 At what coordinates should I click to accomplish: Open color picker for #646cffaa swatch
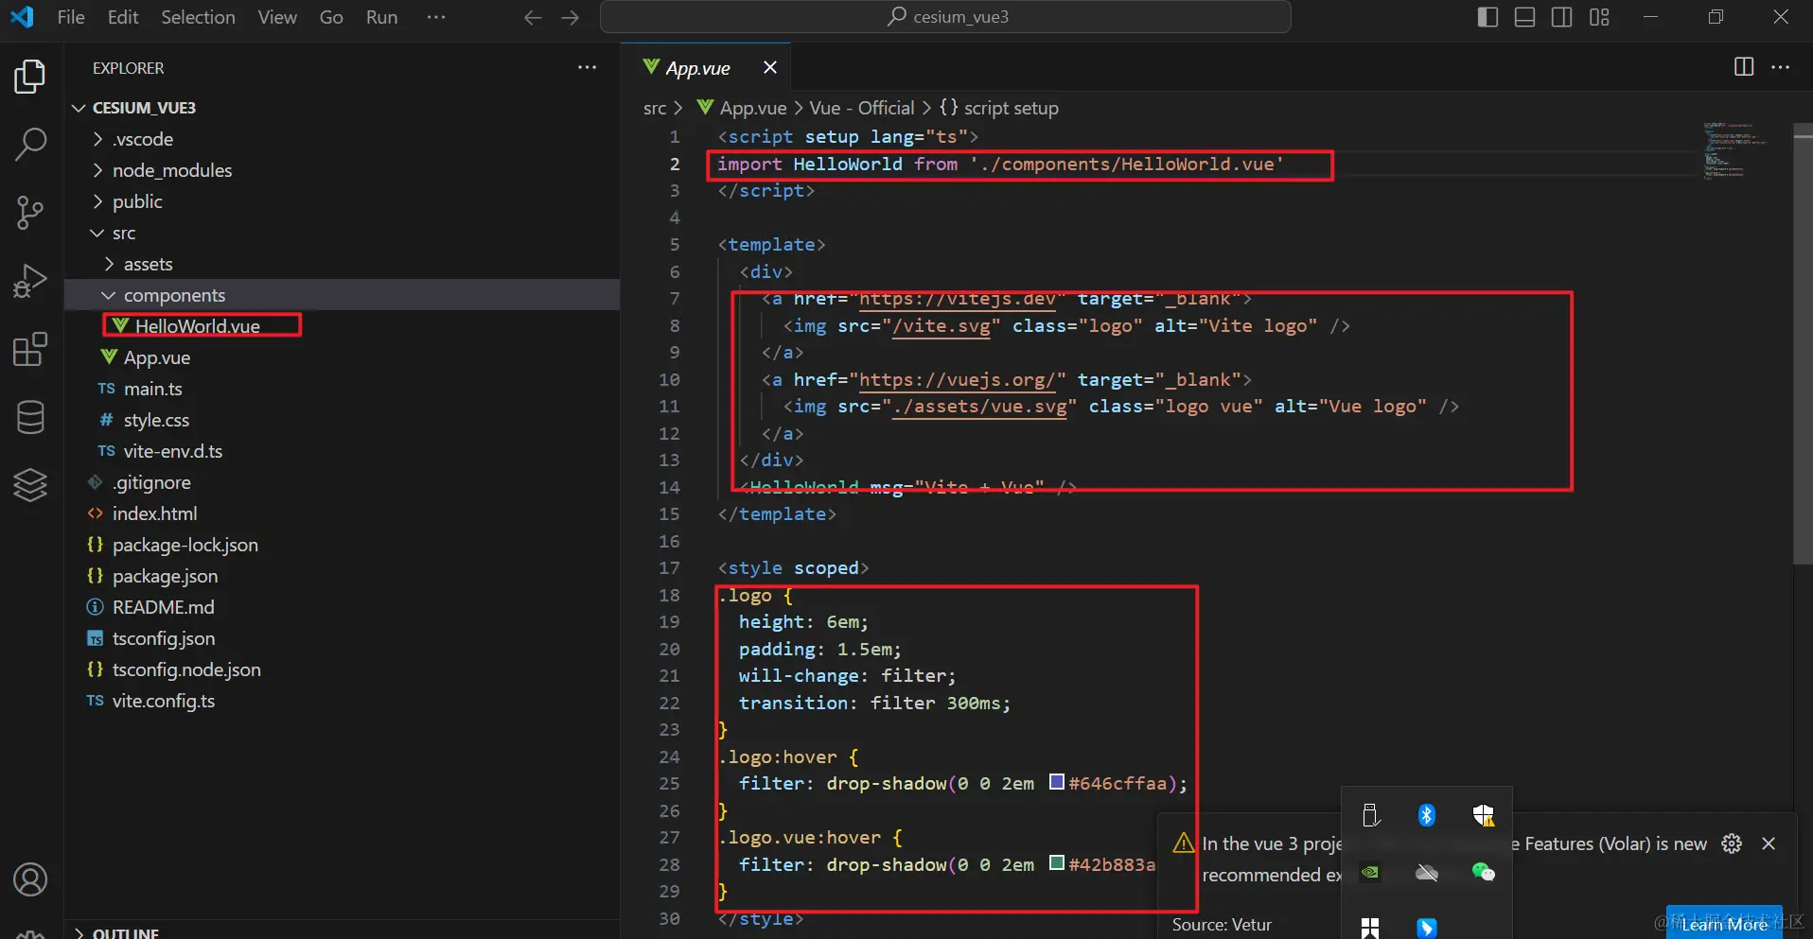tap(1057, 783)
